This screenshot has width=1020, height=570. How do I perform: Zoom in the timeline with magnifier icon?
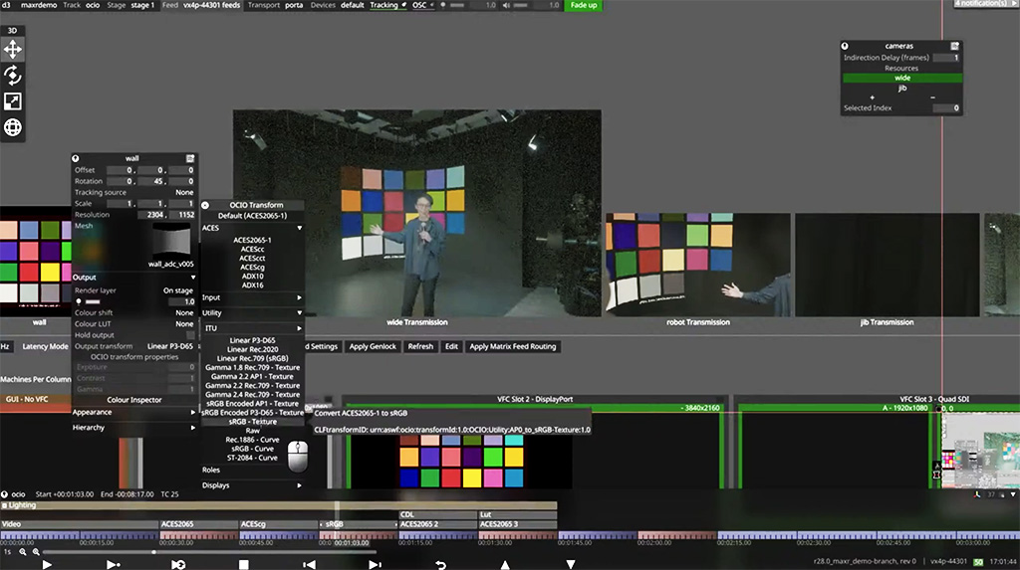[36, 552]
